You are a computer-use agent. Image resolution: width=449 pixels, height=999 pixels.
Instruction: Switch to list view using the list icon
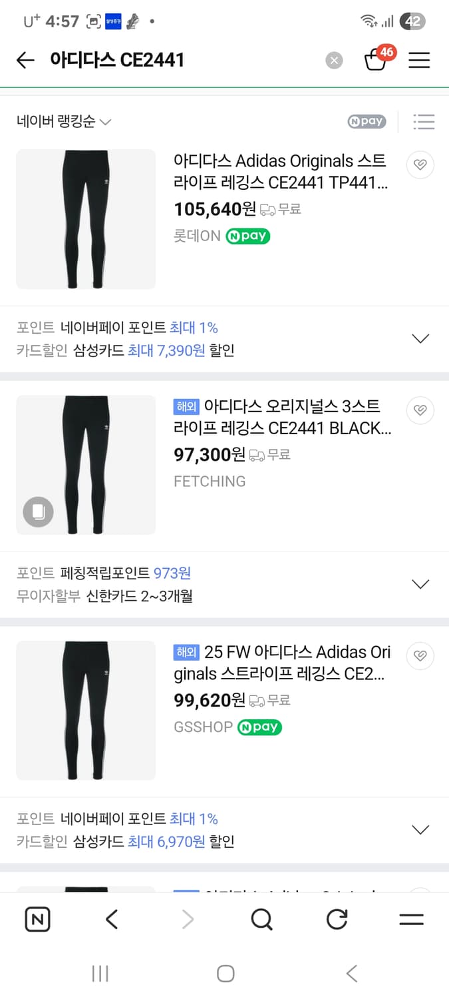click(424, 122)
